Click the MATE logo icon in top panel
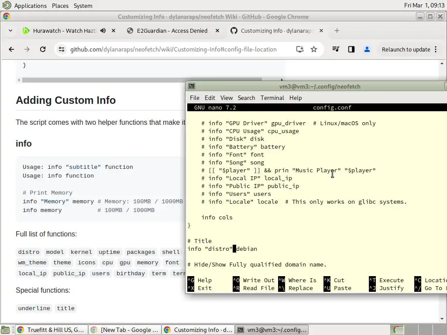Viewport: 447px width, 335px height. click(x=7, y=5)
